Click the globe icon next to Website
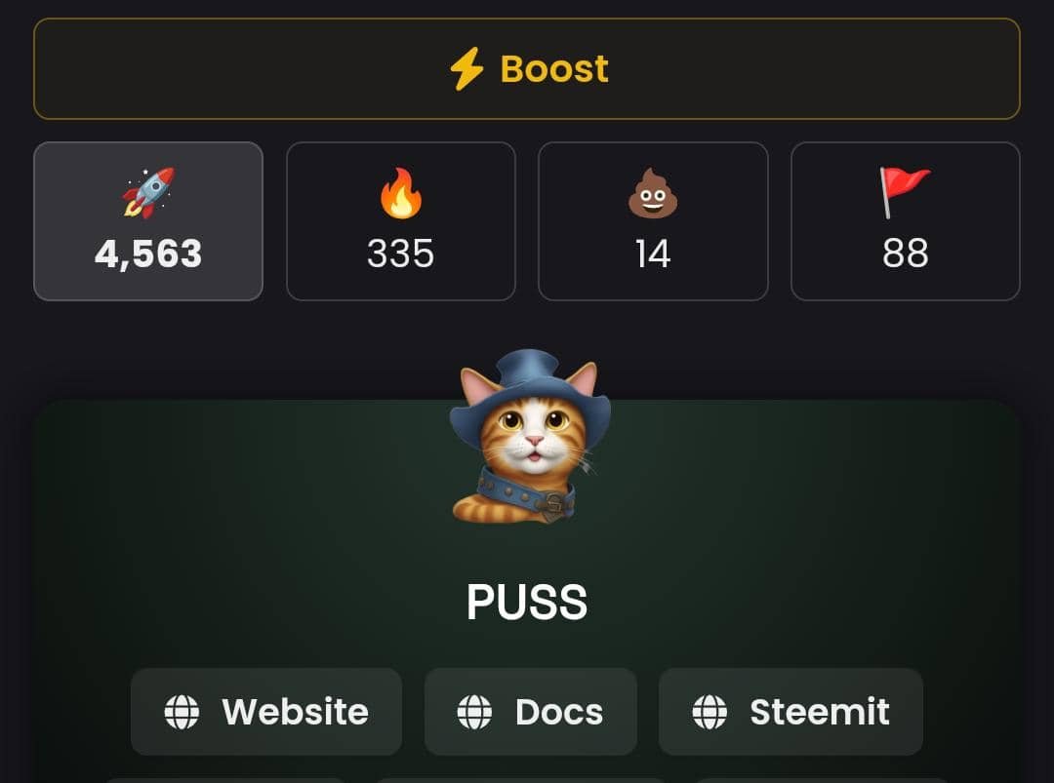 coord(182,712)
